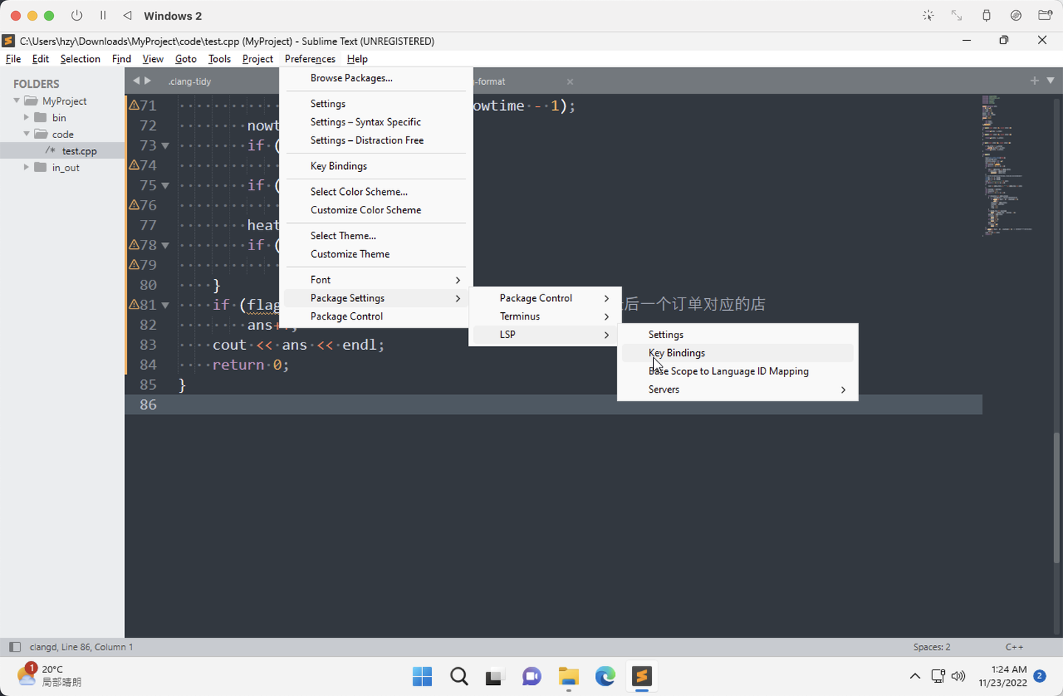This screenshot has height=696, width=1063.
Task: Open LSP Settings entry
Action: click(x=737, y=335)
